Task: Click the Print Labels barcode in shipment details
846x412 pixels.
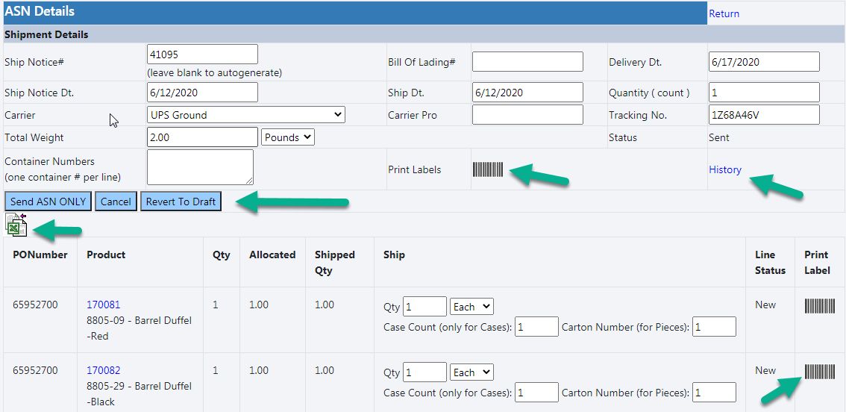Action: [488, 169]
